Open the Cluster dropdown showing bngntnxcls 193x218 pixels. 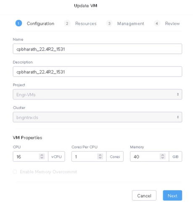tap(98, 117)
